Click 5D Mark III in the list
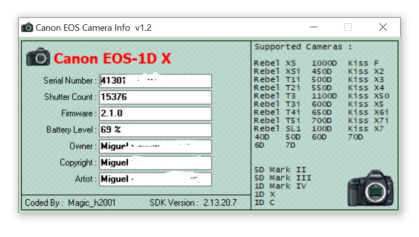 click(282, 178)
